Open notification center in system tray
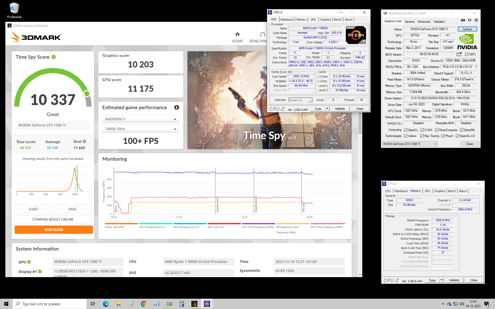Image resolution: width=495 pixels, height=309 pixels. coord(487,304)
